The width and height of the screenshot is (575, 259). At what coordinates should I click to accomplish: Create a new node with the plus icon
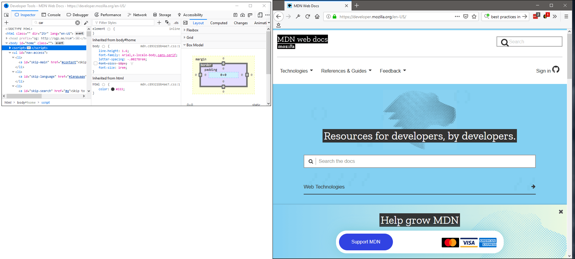[x=6, y=23]
